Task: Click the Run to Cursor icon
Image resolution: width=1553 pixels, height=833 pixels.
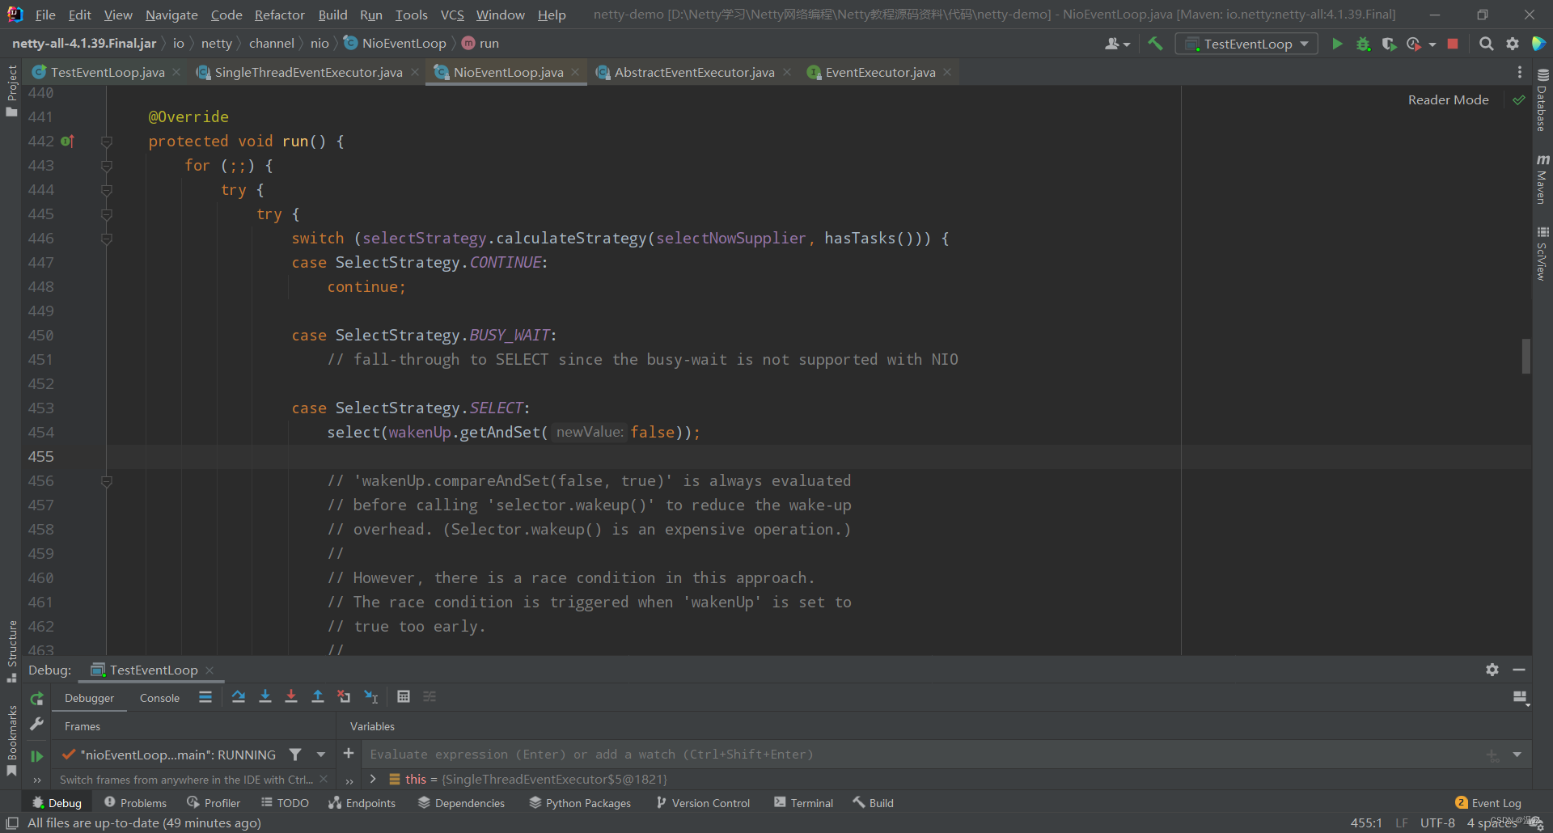Action: pos(370,696)
